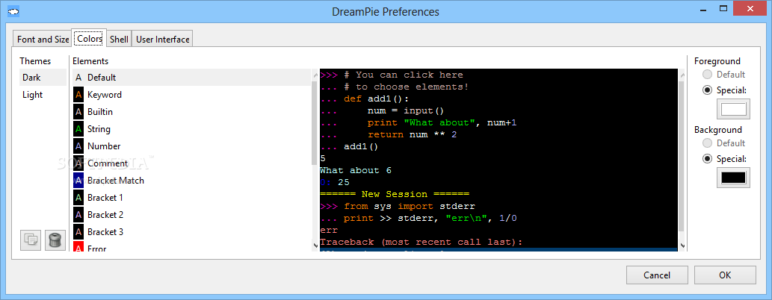Screen dimensions: 772x300
Task: Click the code preview scrollbar up arrow
Action: point(682,75)
